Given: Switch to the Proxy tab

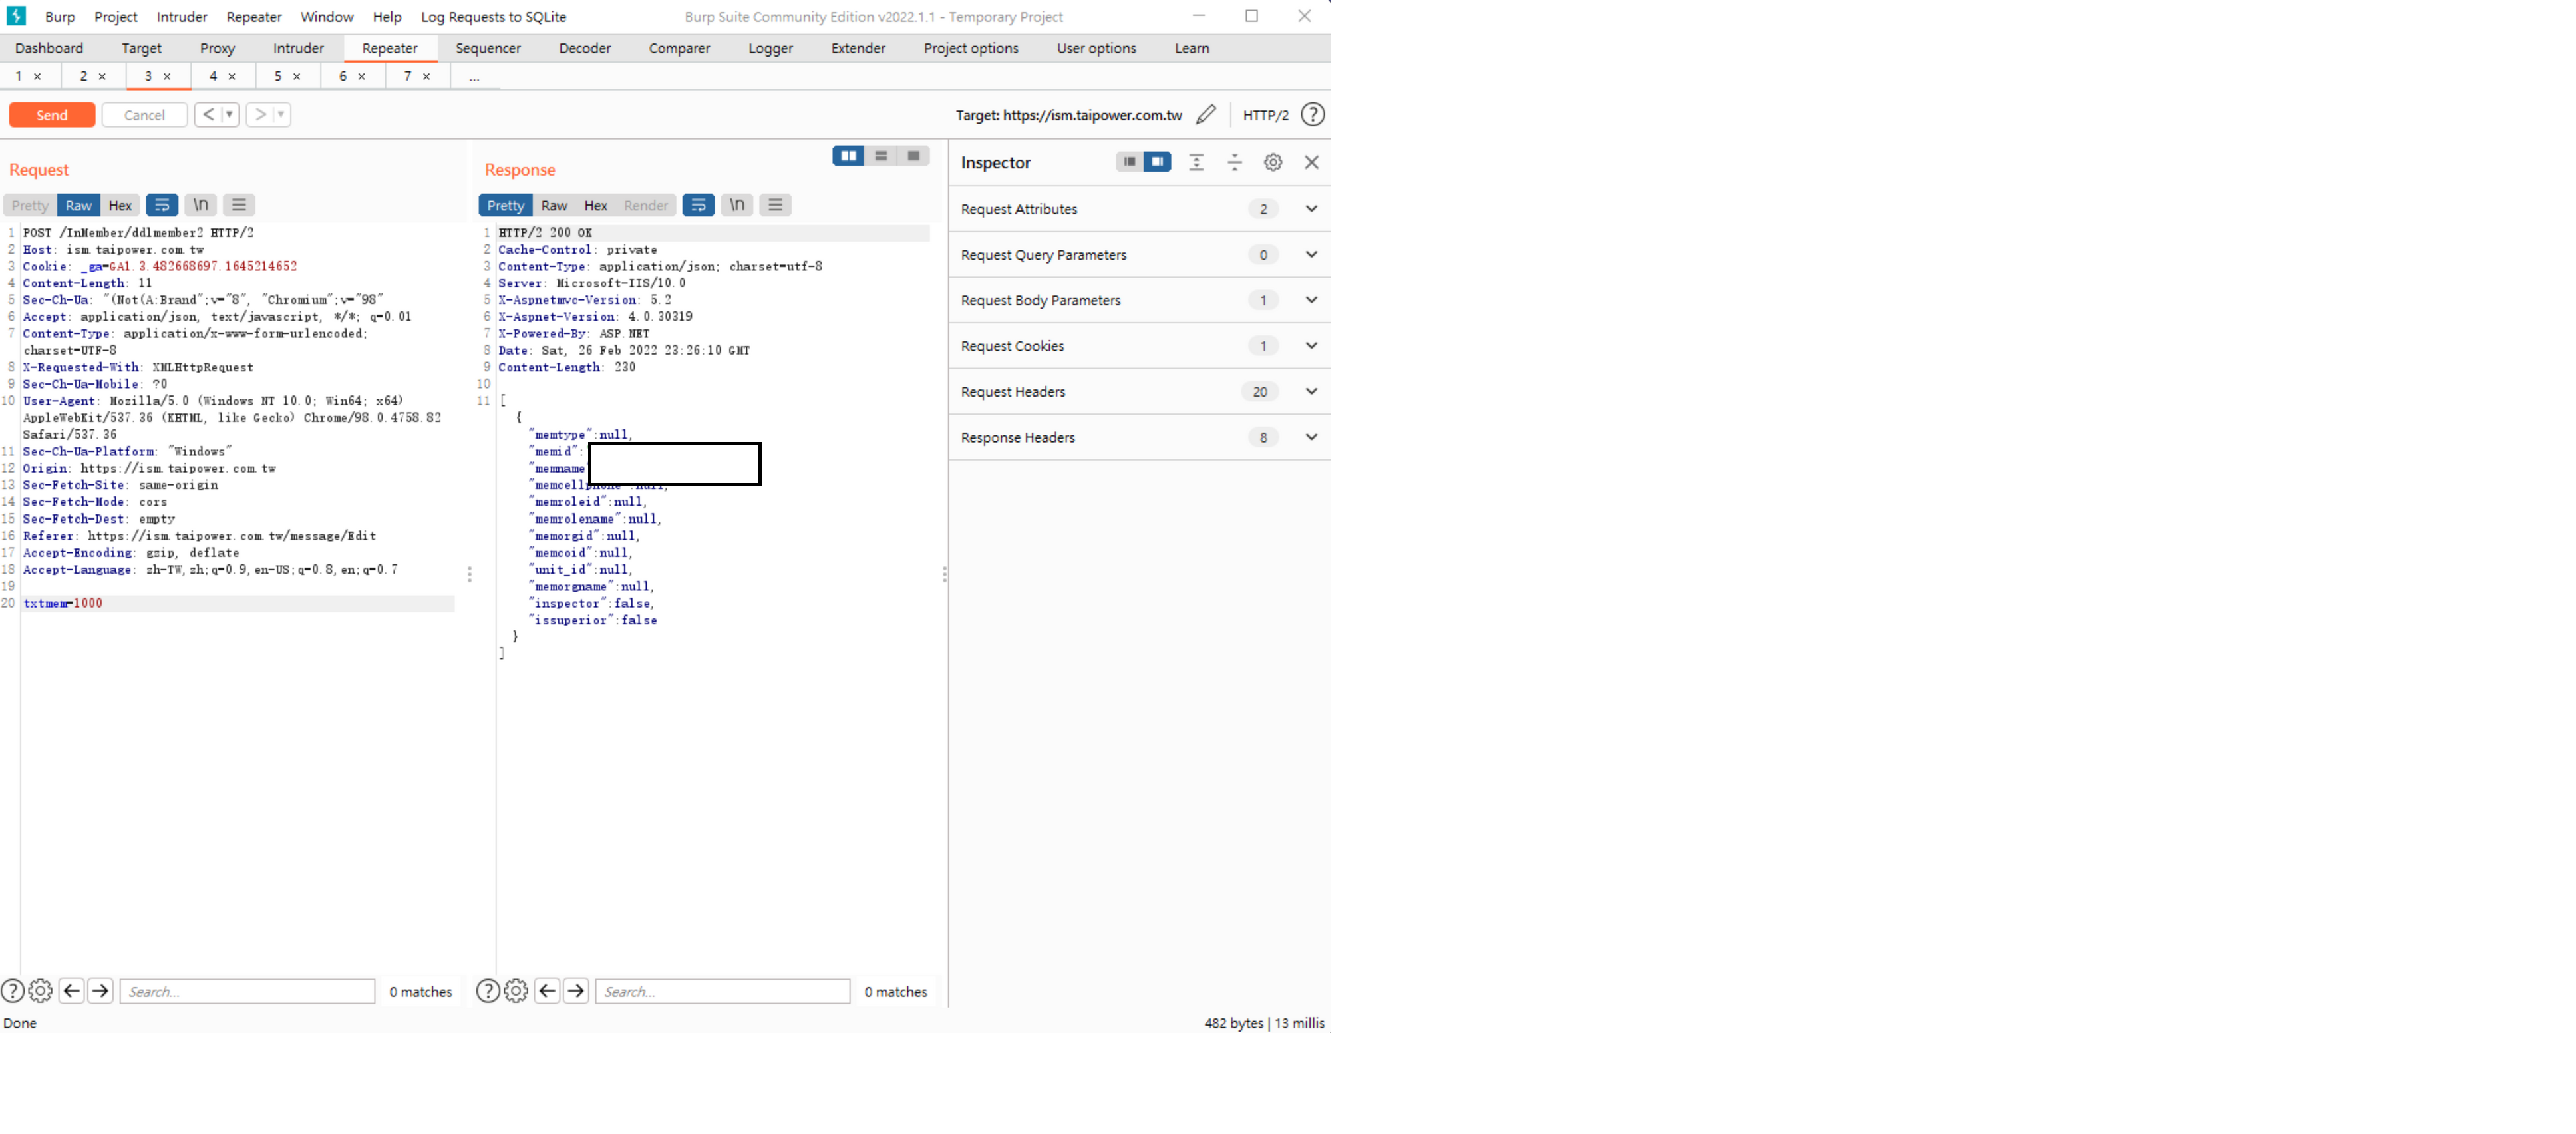Looking at the screenshot, I should 217,48.
